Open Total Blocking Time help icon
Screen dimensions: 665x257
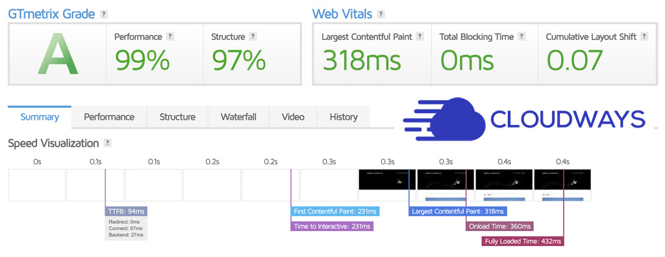click(x=521, y=37)
